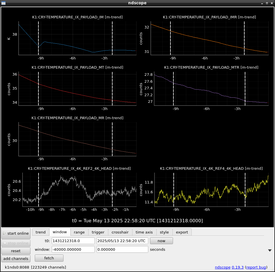
Task: Click the -10h tick on 4K_REF2 plot
Action: (x=30, y=210)
